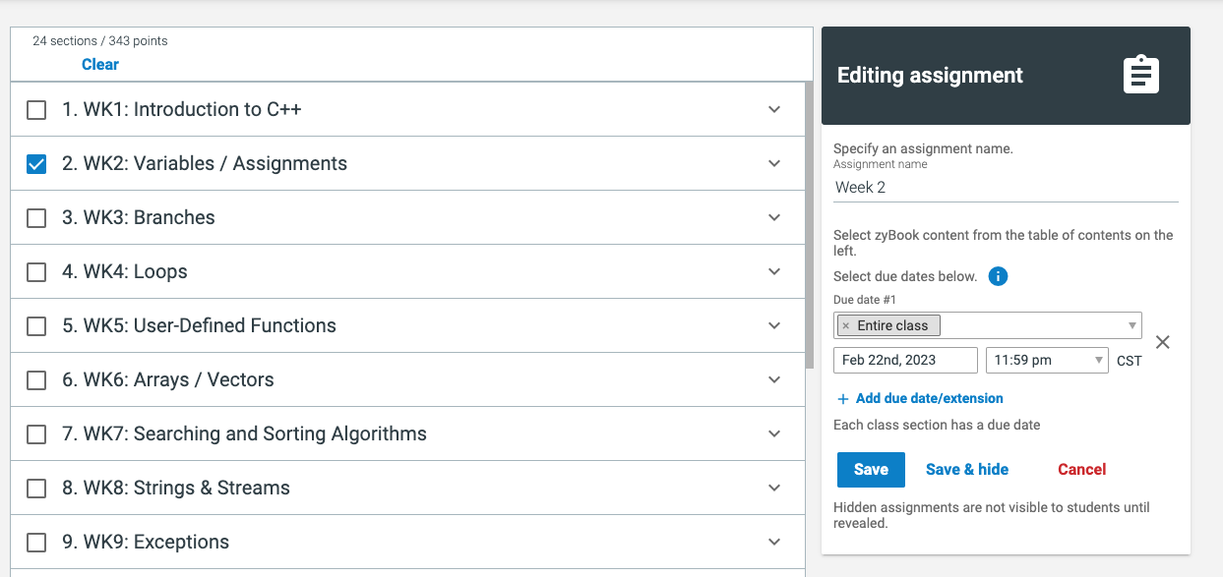Click the blue Save button

[x=871, y=470]
